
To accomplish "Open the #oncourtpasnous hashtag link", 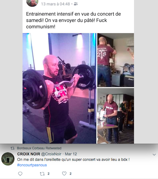I will point(32,165).
